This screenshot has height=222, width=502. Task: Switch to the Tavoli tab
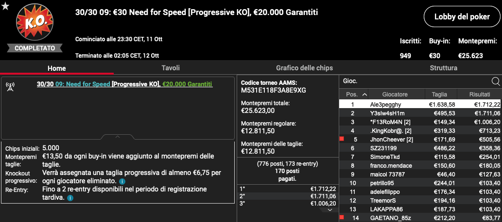[x=171, y=68]
